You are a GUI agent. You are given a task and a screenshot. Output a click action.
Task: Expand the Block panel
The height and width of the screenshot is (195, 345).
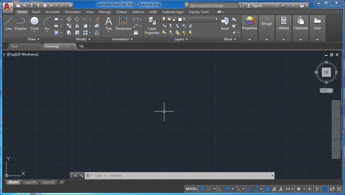(x=230, y=39)
